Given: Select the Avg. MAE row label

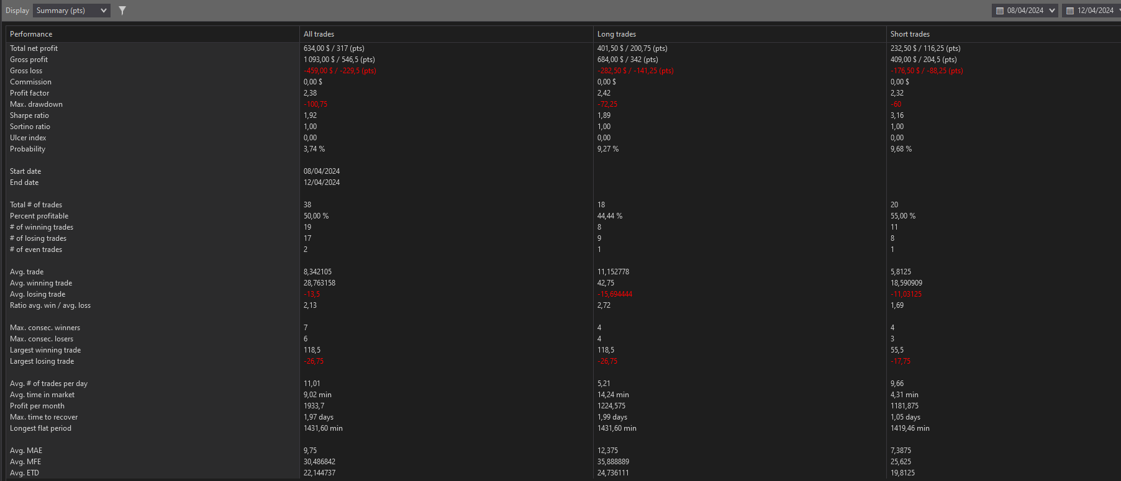Looking at the screenshot, I should 26,451.
